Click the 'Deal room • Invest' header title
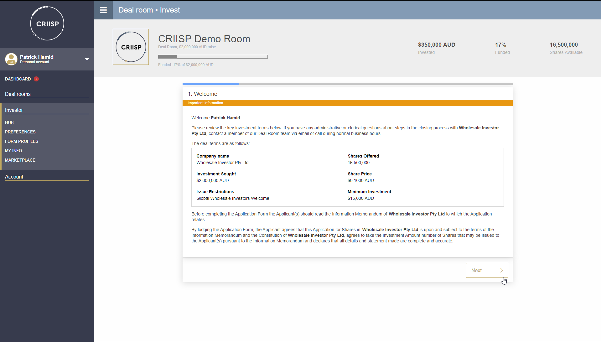This screenshot has height=342, width=601. 149,10
